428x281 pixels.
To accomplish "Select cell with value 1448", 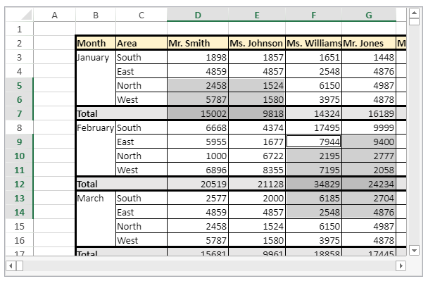I will 369,57.
